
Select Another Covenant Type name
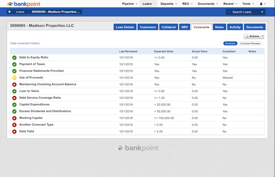(x=36, y=125)
